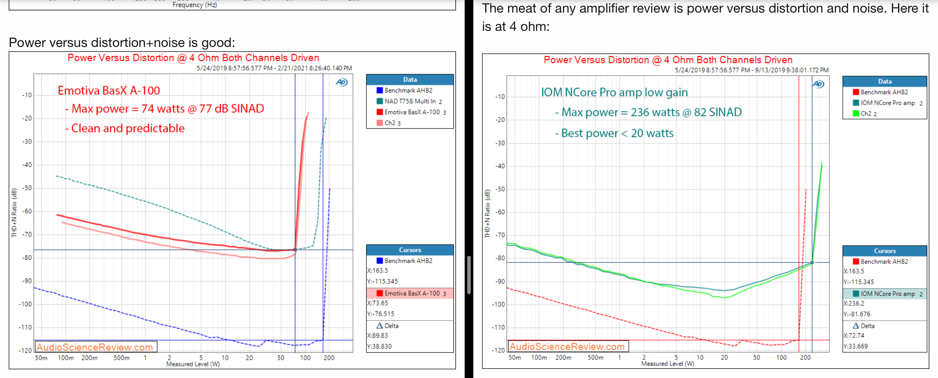
Task: Click the vertical scrollbar handle between the two panes
Action: coord(469,275)
